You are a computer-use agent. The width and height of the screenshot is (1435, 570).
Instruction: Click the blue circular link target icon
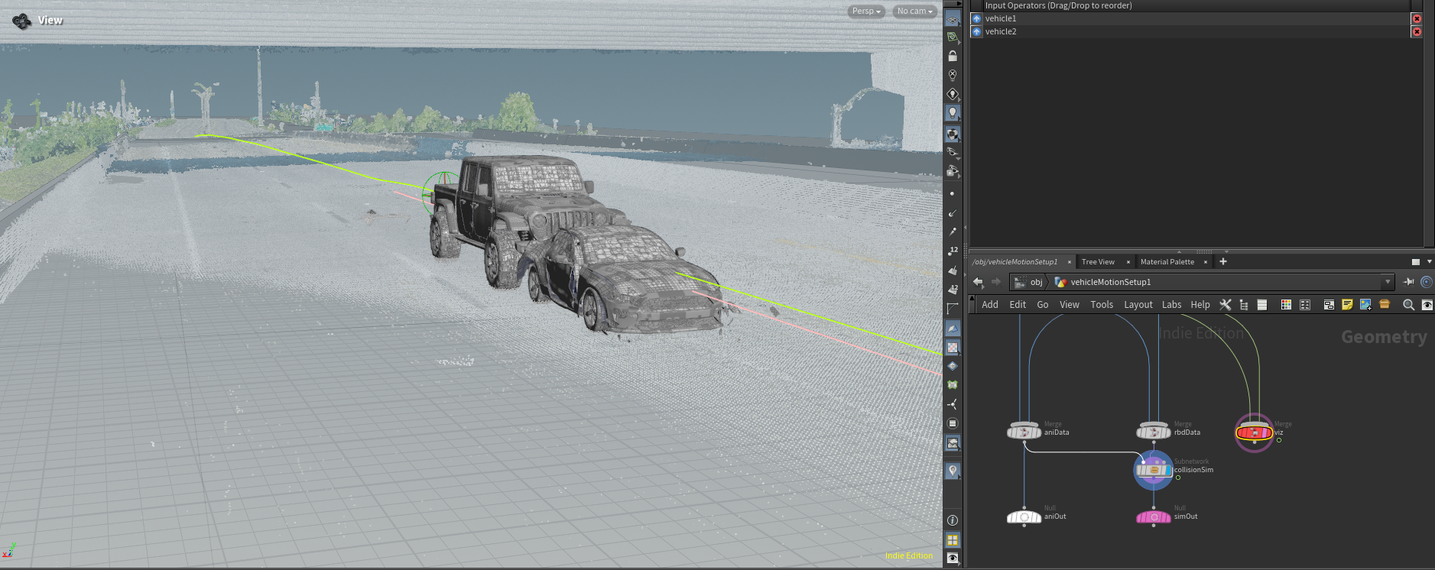pos(1427,282)
